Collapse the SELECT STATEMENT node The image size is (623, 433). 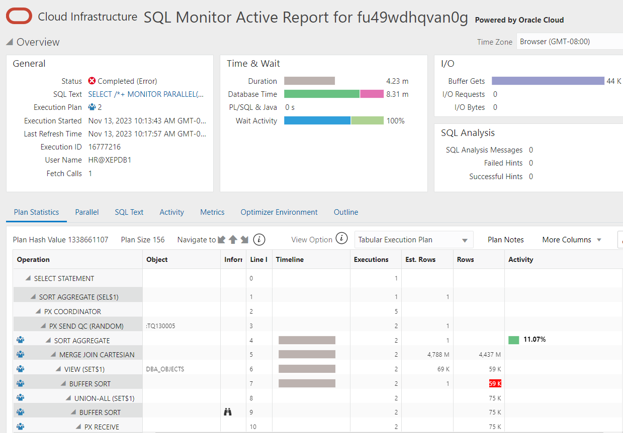tap(28, 278)
